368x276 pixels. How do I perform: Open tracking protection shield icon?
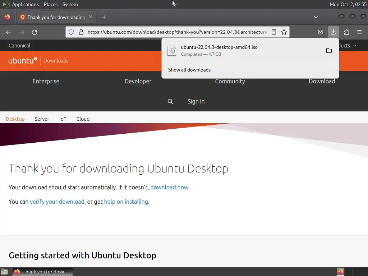(x=71, y=32)
